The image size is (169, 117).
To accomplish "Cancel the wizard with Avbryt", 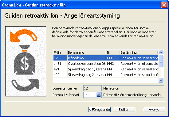I will (154, 110).
